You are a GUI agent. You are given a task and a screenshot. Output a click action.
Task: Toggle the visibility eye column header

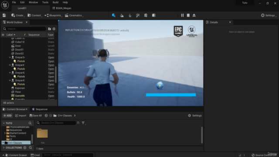click(3, 35)
